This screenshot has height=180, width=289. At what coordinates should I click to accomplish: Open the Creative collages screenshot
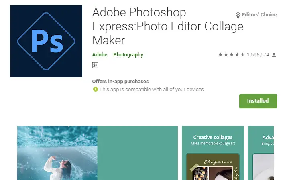[x=213, y=153]
